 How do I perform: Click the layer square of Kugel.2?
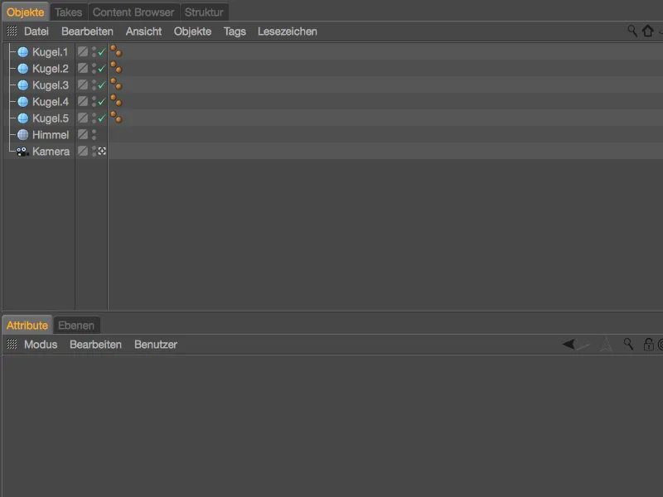[83, 68]
